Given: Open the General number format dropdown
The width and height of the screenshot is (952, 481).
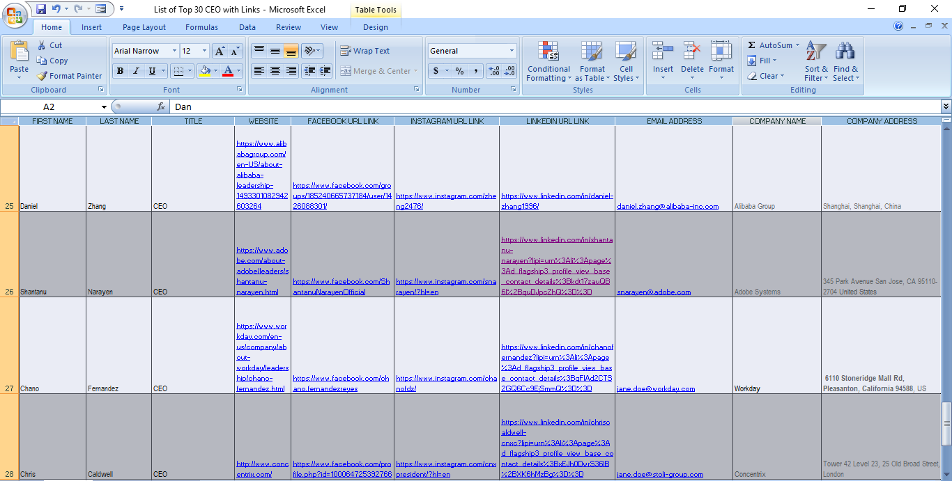Looking at the screenshot, I should coord(512,51).
